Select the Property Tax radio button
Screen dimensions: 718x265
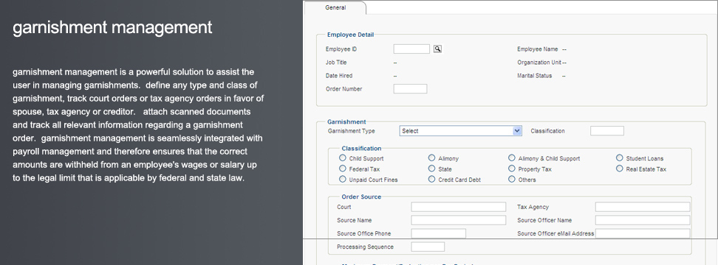[x=511, y=169]
